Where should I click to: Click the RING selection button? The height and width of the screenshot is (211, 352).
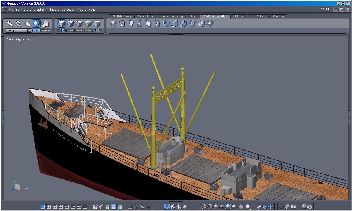click(79, 30)
